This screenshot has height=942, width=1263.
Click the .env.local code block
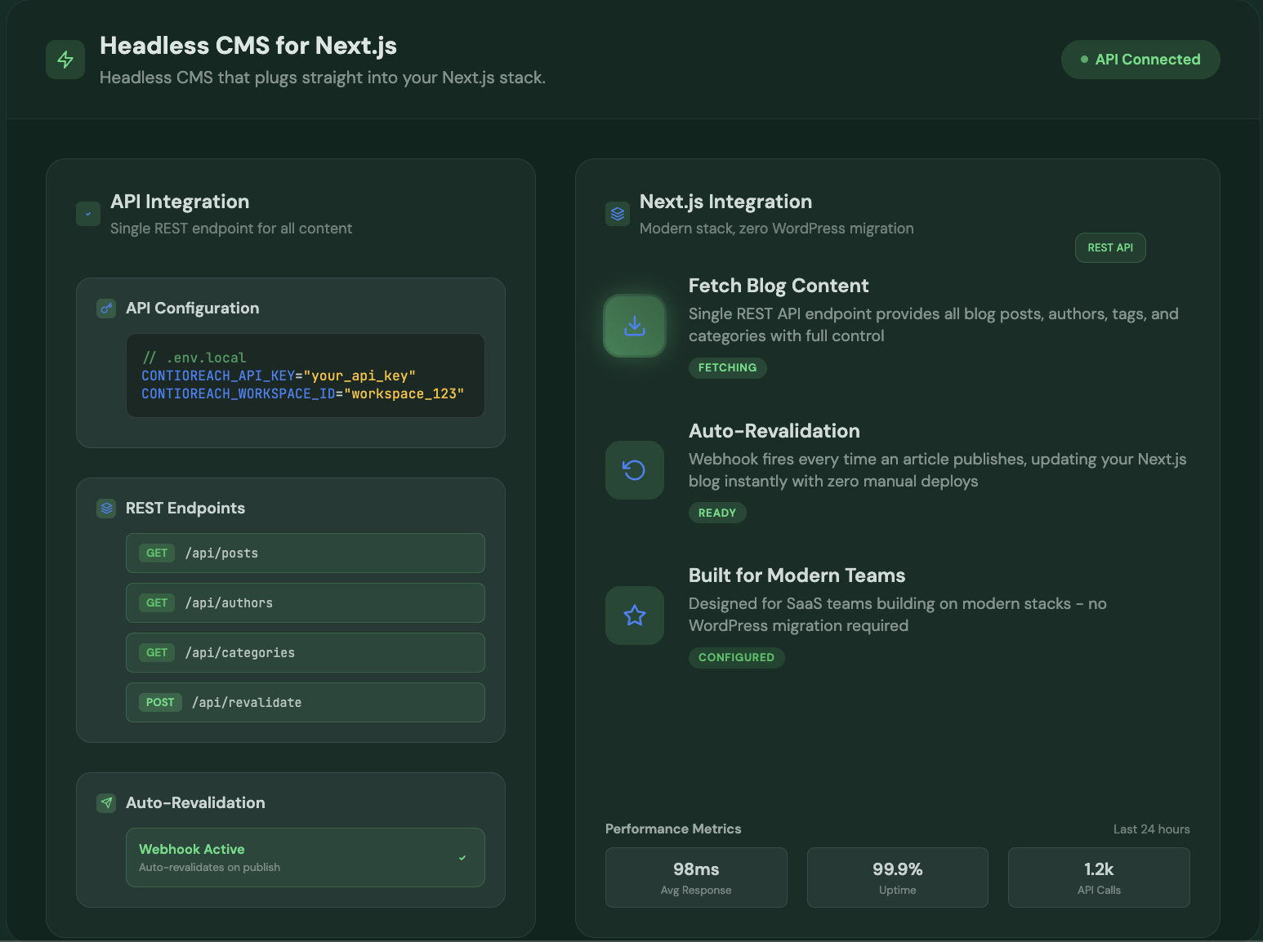point(305,375)
